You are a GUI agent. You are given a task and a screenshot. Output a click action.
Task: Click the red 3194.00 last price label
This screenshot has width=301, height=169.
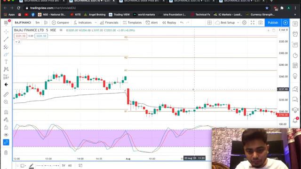[x=283, y=115]
